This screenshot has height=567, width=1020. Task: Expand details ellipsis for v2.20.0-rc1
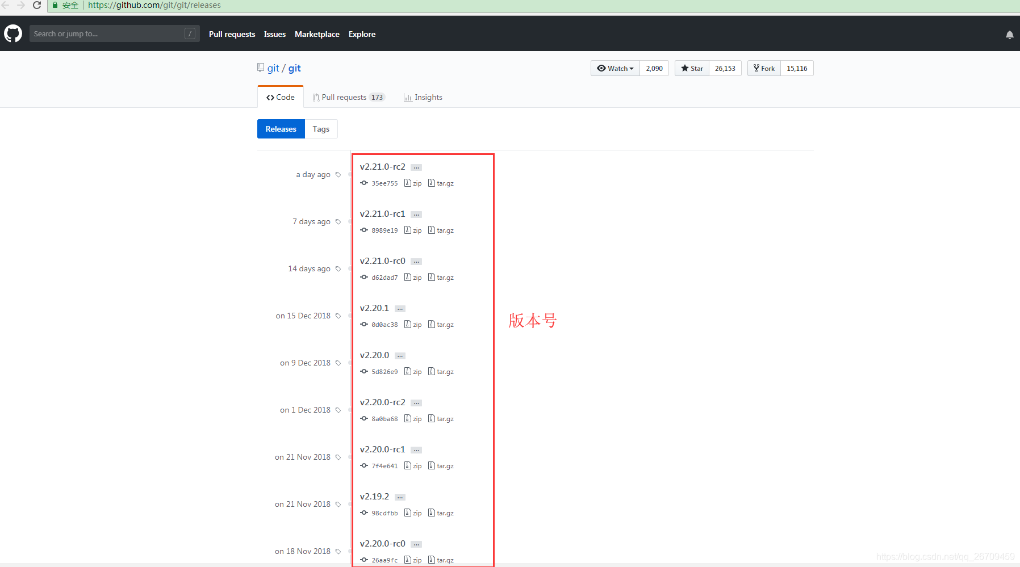(x=416, y=450)
